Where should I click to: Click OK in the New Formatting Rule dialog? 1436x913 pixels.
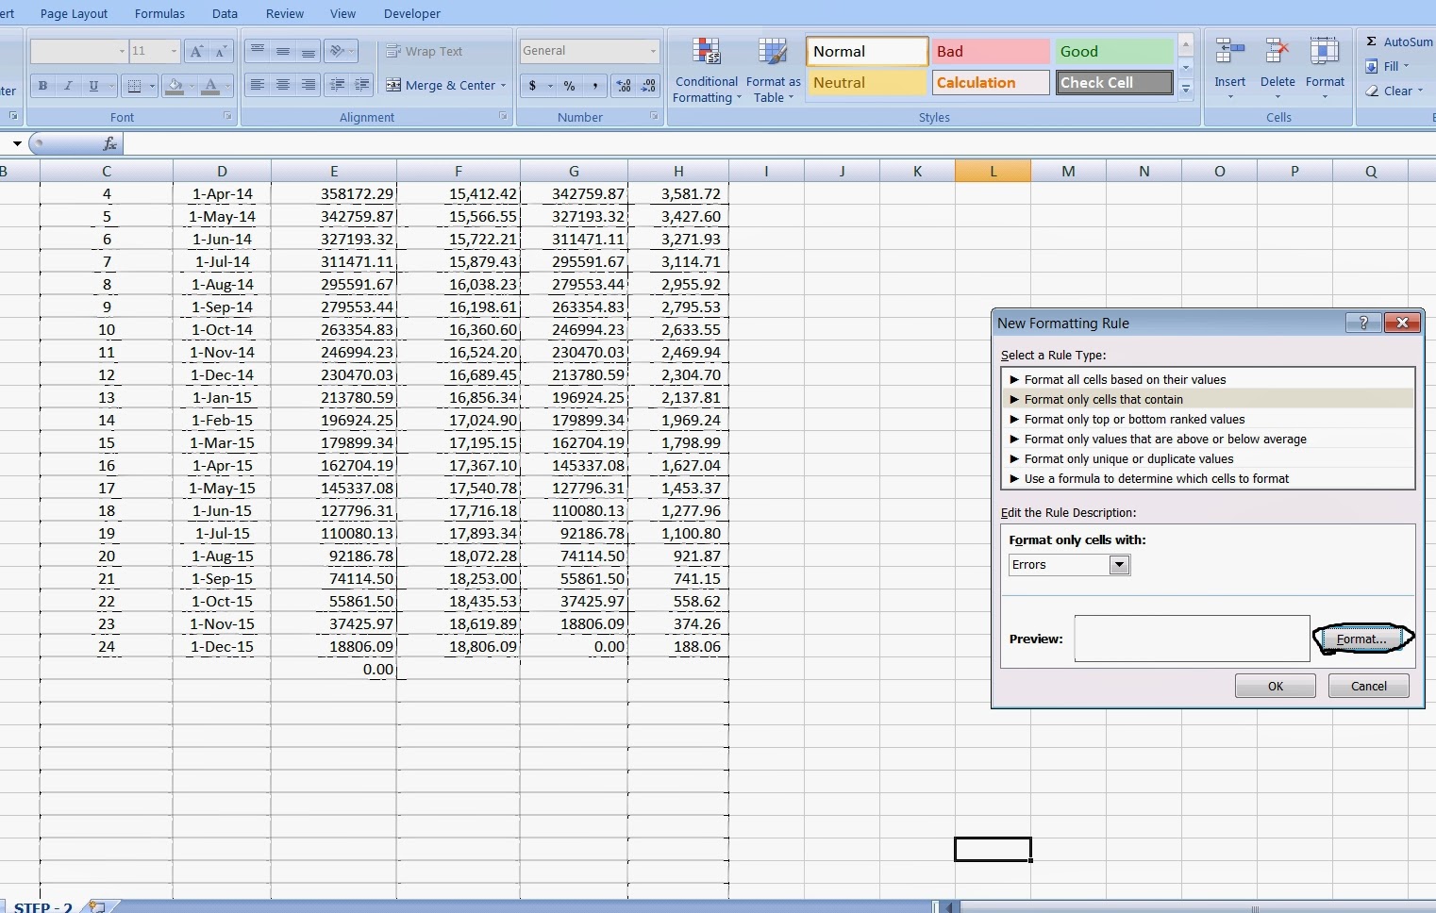[x=1274, y=686]
